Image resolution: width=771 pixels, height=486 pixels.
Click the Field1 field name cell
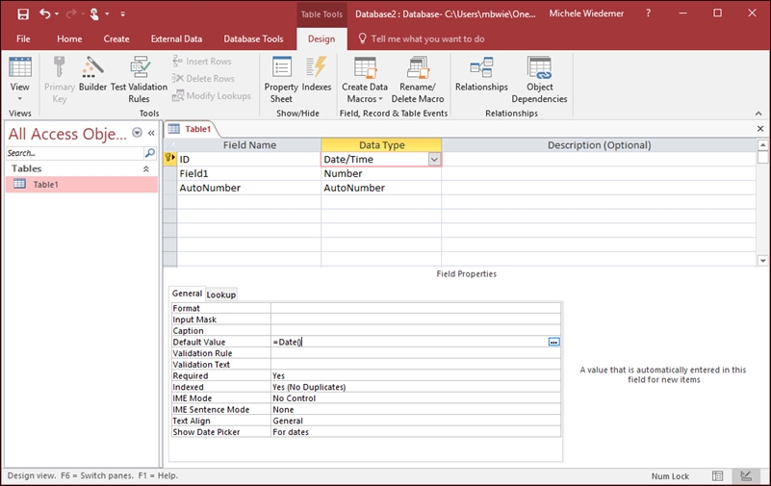[x=248, y=173]
